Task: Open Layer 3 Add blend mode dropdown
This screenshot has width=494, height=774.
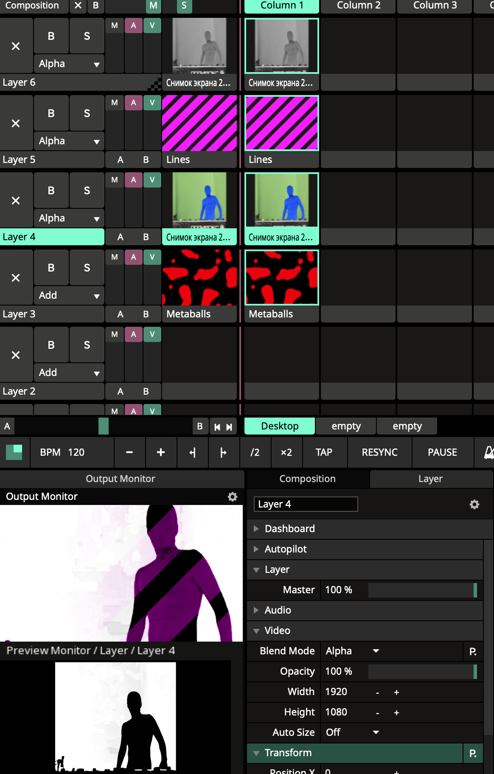Action: 69,295
